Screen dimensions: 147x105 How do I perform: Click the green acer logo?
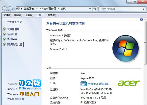(x=129, y=83)
